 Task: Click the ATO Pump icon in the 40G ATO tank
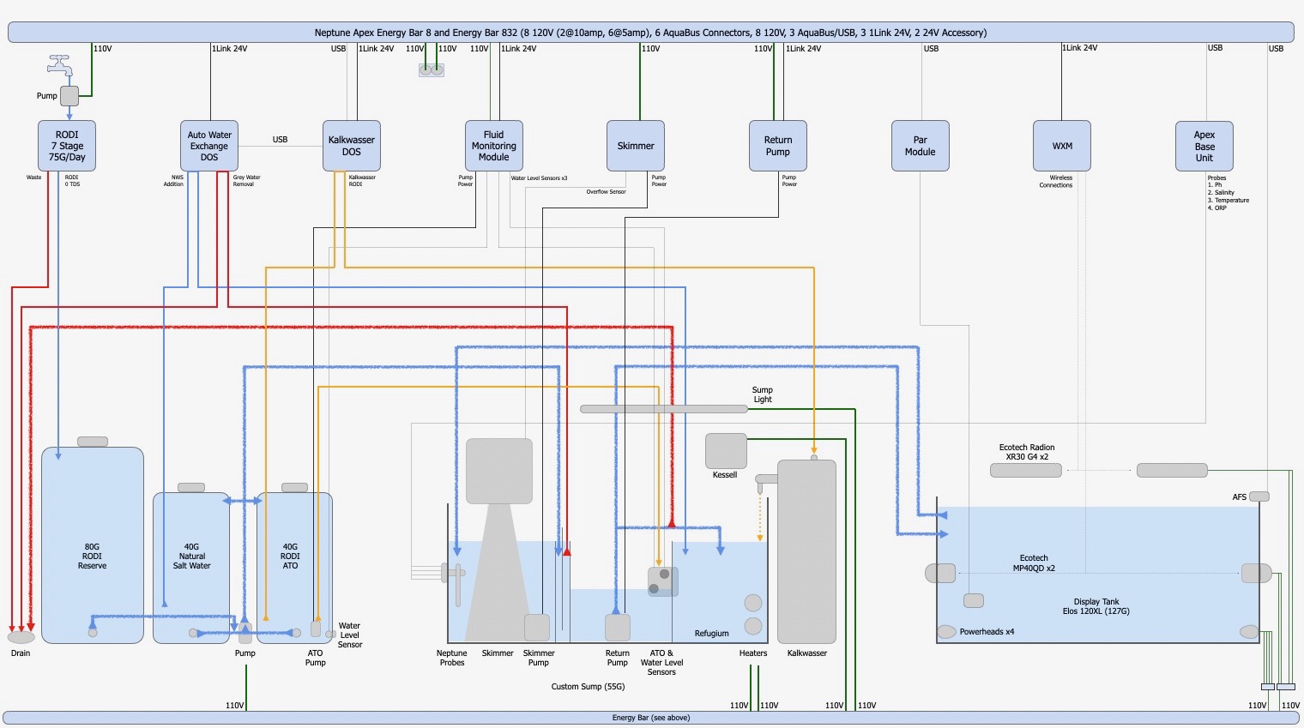pos(316,629)
